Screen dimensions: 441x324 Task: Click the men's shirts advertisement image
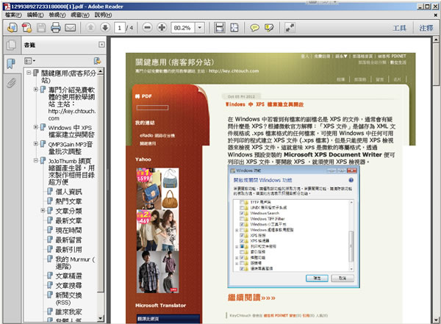click(x=157, y=272)
